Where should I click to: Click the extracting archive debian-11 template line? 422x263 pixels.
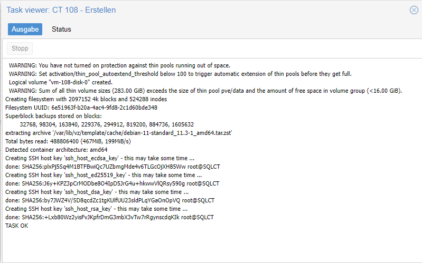point(119,133)
